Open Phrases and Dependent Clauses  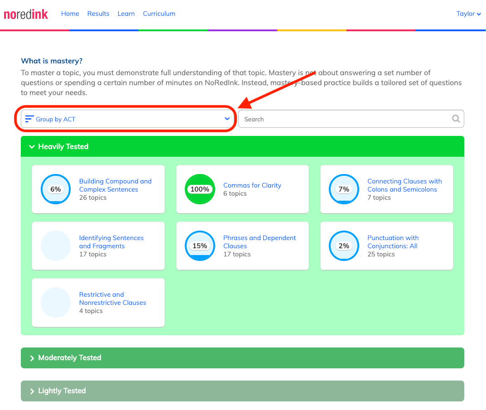(260, 242)
